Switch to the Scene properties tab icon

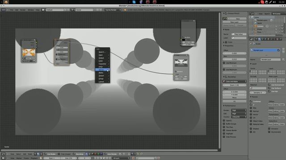263,39
